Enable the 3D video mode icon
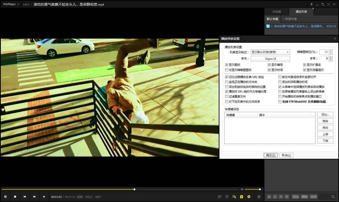This screenshot has width=339, height=202. pos(227,197)
